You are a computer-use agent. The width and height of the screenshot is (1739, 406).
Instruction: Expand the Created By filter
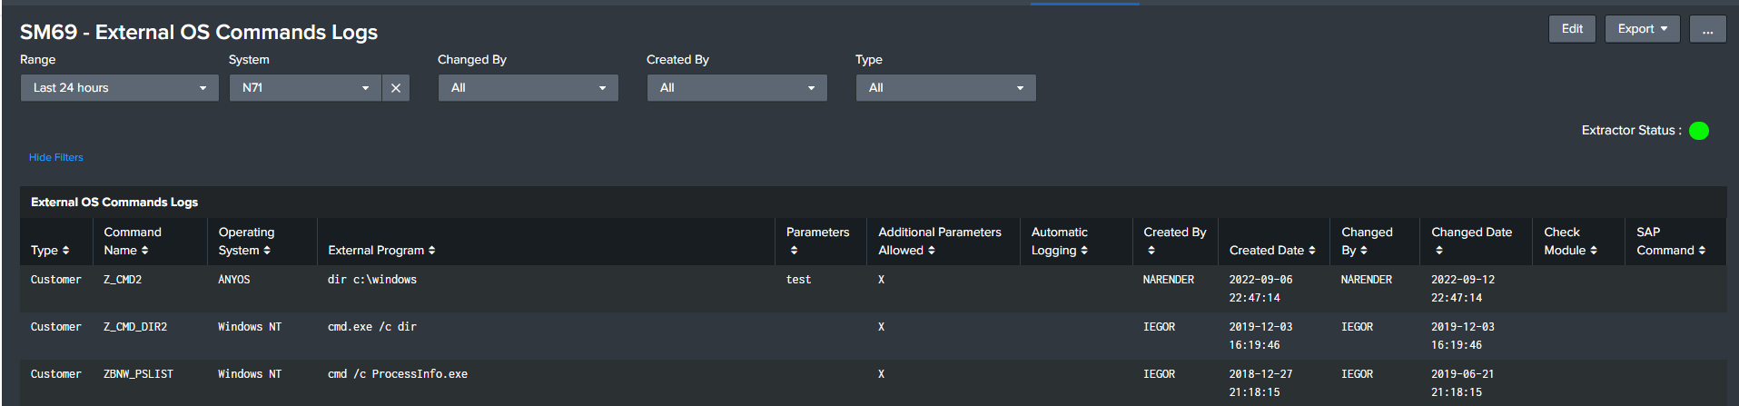[x=736, y=88]
